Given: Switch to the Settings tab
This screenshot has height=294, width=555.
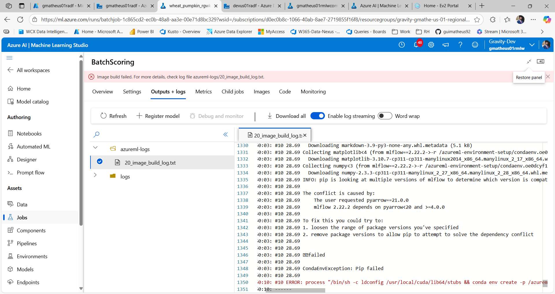Looking at the screenshot, I should click(132, 92).
